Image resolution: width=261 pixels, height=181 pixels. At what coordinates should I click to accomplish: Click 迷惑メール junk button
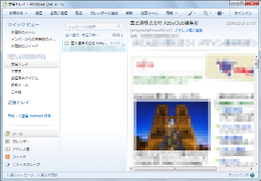149,13
